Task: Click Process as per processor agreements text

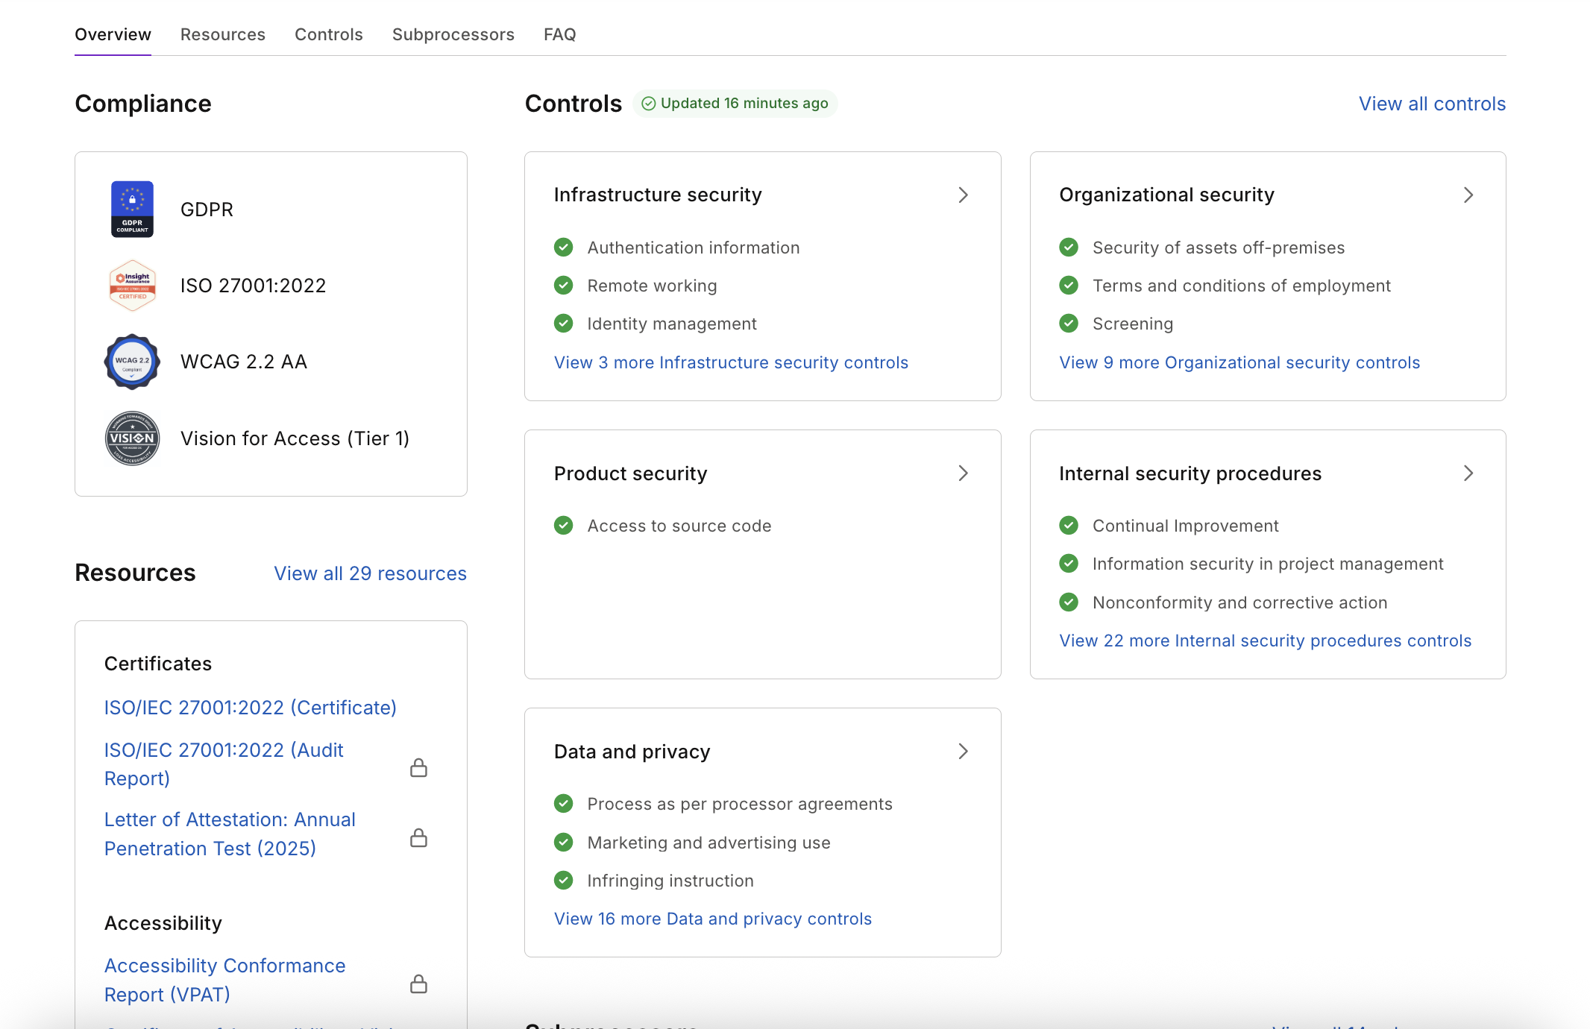Action: click(740, 804)
